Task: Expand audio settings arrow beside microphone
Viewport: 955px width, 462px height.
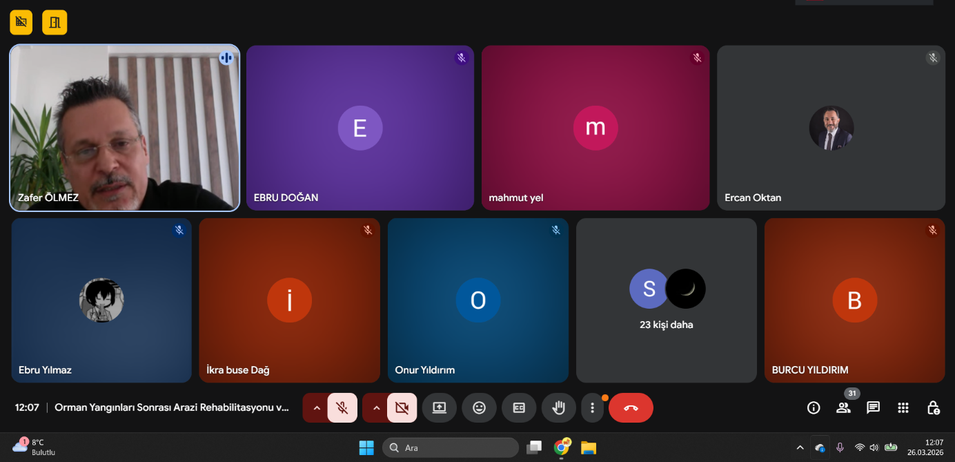Action: (317, 407)
